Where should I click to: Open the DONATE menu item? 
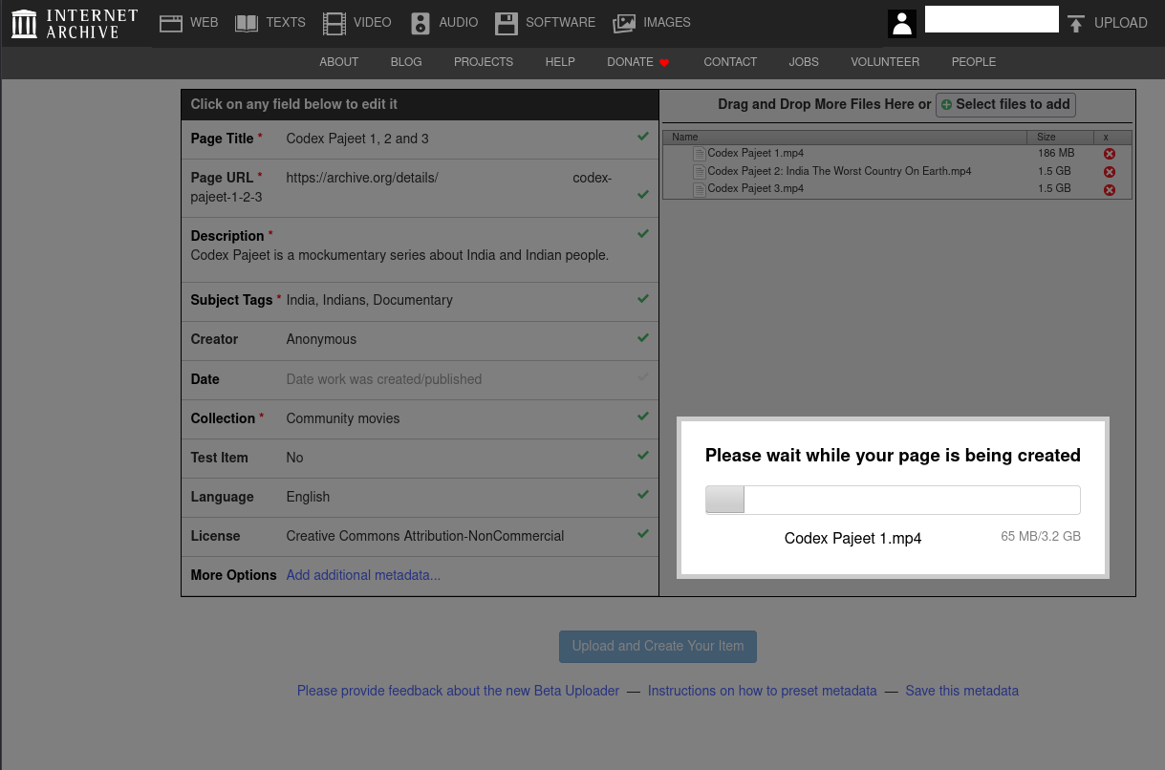pyautogui.click(x=630, y=62)
